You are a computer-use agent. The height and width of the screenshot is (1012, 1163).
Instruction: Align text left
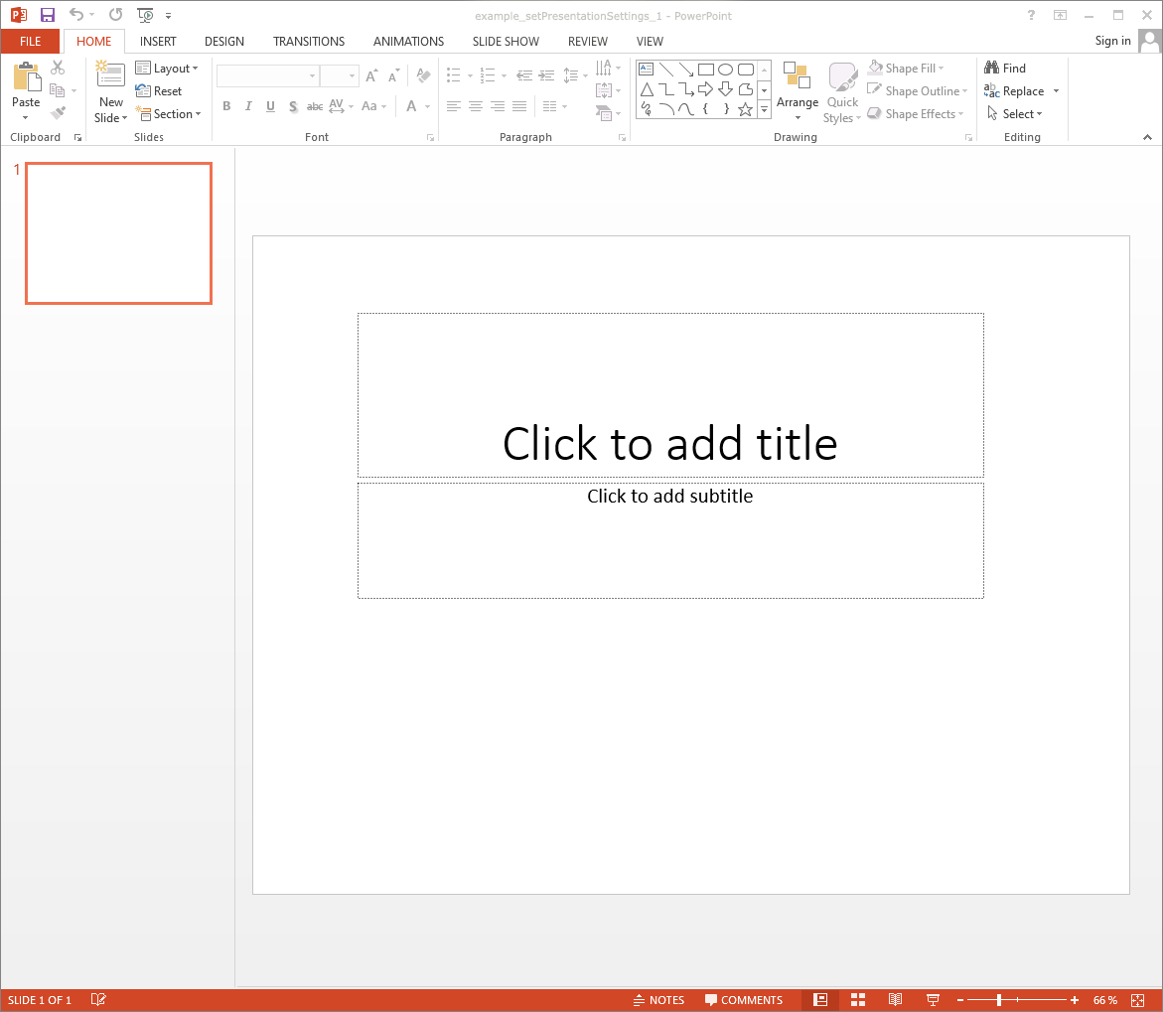453,106
